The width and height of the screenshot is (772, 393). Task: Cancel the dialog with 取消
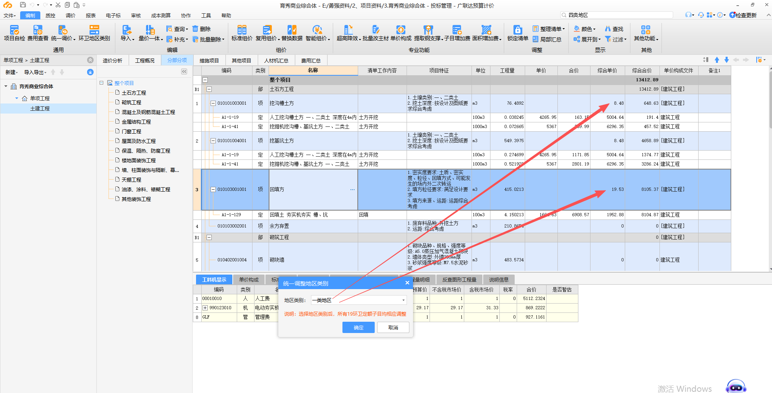[x=393, y=327]
